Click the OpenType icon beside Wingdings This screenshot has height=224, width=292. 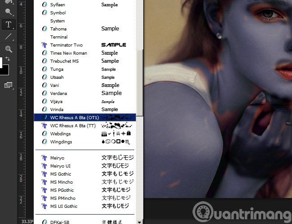44,142
